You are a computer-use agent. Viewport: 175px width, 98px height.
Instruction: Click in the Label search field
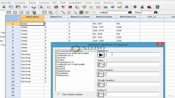(117, 13)
